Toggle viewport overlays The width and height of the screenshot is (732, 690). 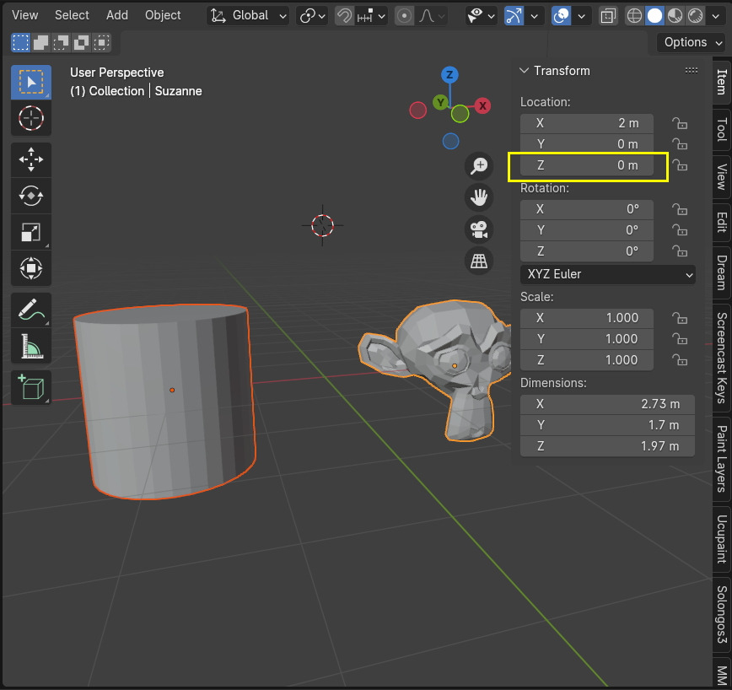coord(561,16)
